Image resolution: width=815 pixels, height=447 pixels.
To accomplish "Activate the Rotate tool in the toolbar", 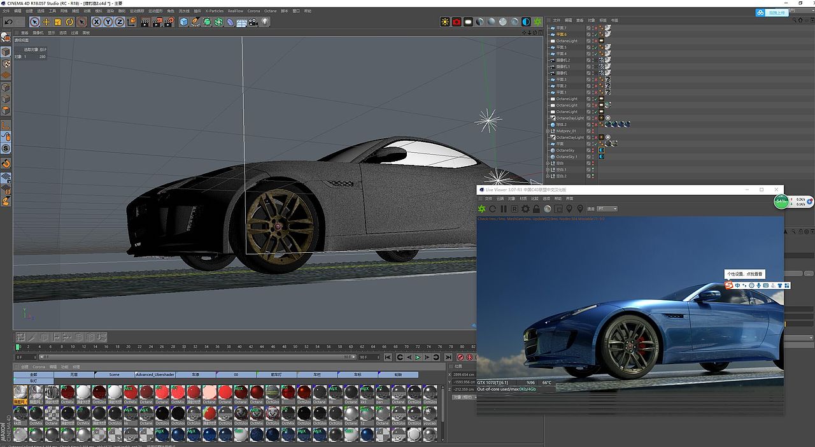I will pos(69,22).
